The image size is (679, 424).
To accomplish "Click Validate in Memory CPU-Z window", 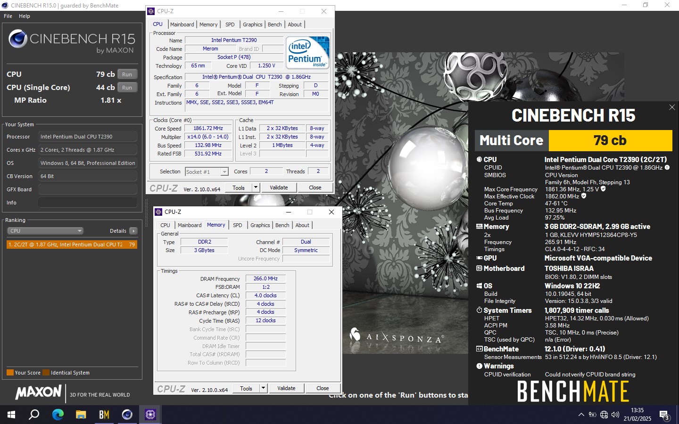I will tap(286, 388).
